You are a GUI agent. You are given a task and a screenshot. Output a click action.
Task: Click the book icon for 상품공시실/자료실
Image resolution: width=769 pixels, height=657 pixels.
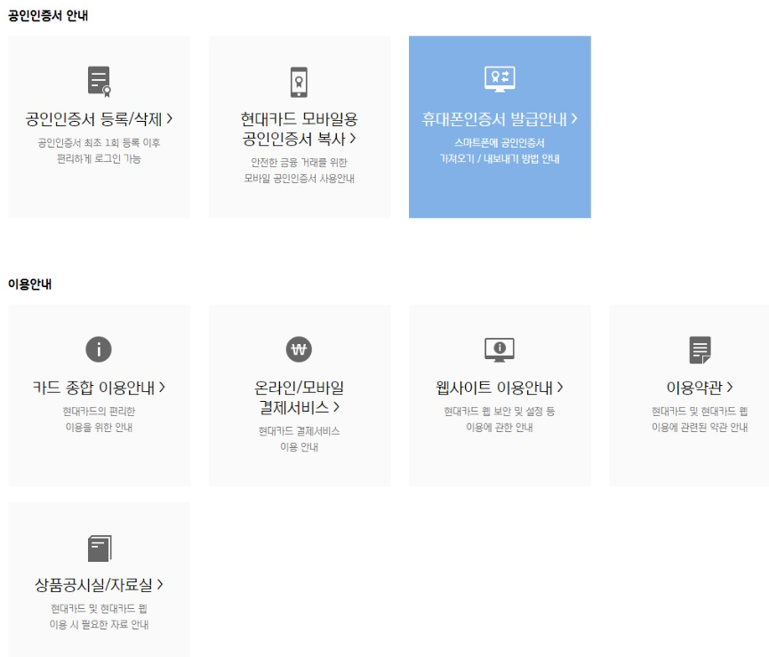coord(100,549)
